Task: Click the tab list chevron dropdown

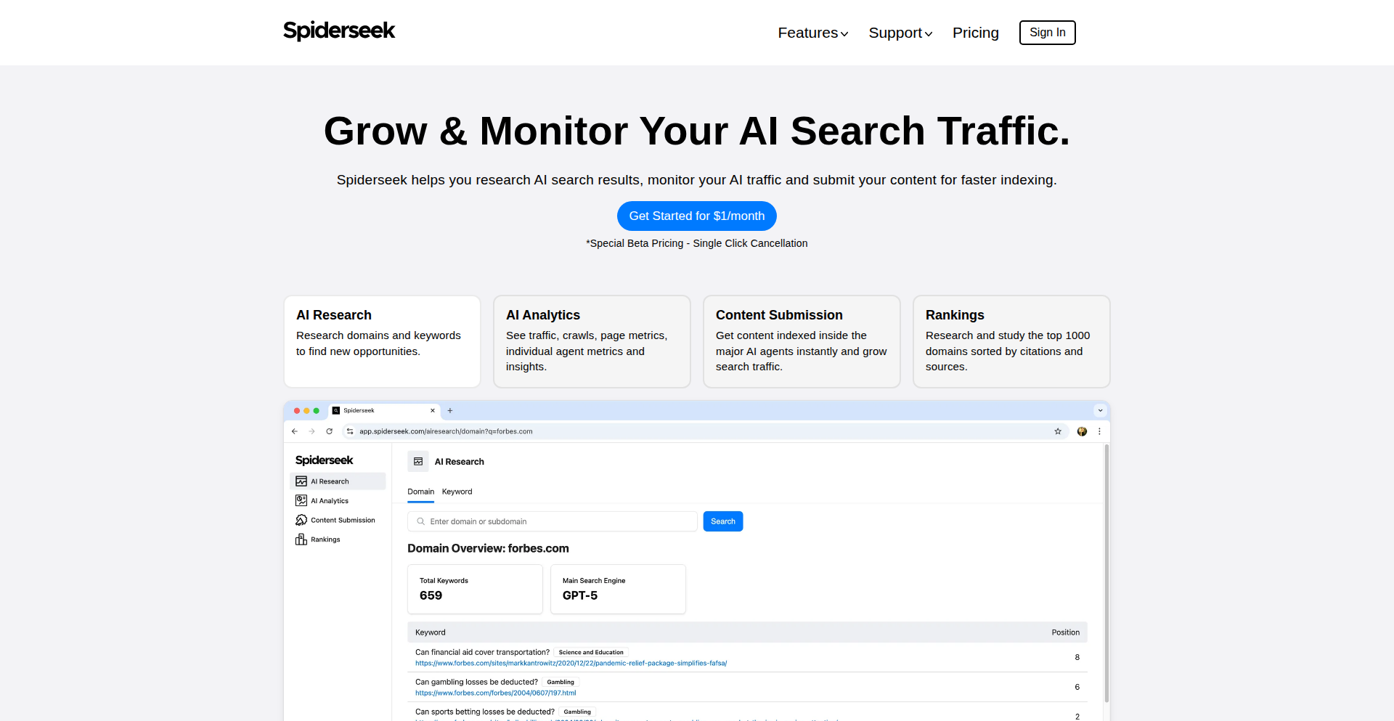Action: [x=1100, y=411]
